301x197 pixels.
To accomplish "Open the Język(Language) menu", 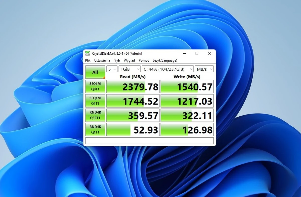I will click(165, 60).
